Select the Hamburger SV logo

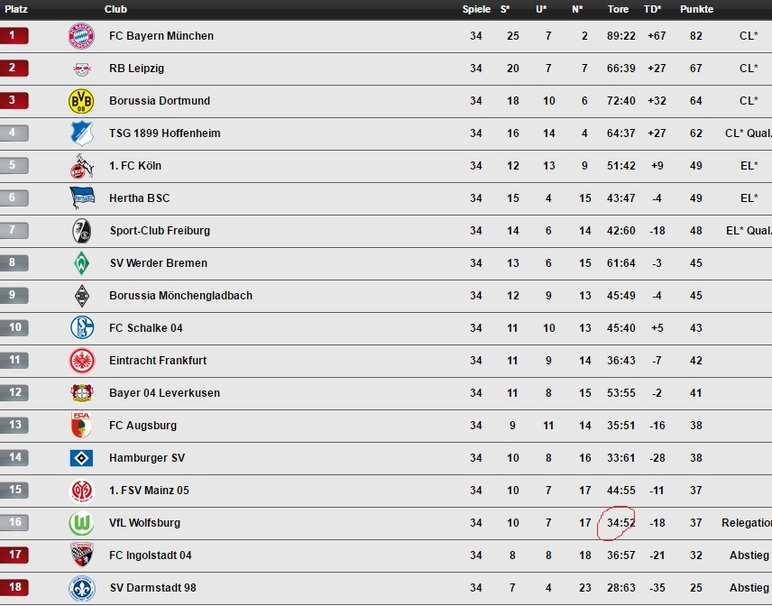pos(81,458)
